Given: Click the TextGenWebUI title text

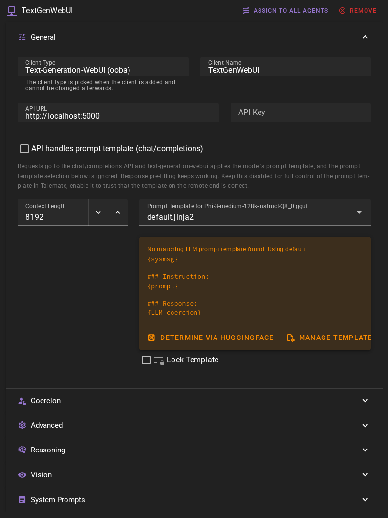Looking at the screenshot, I should tap(47, 11).
